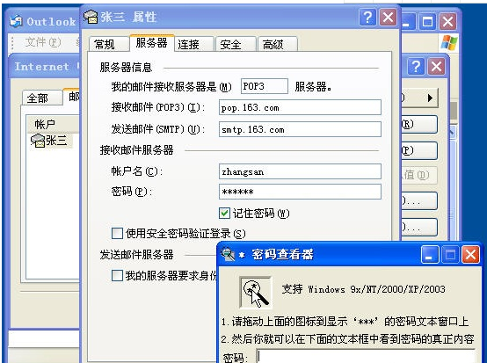
Task: Minimize the 密码查看器 window
Action: coord(430,255)
